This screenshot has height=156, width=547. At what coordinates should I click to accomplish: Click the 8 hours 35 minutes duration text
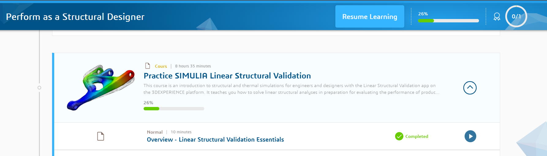pos(193,66)
